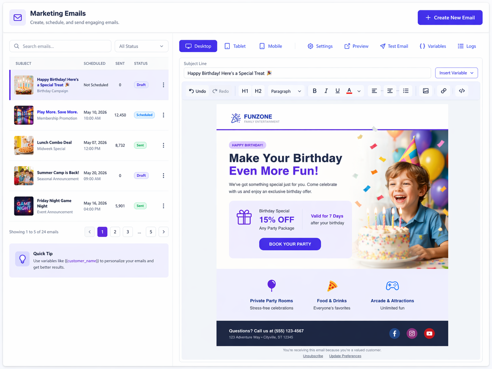The height and width of the screenshot is (369, 492).
Task: Apply the bulleted list icon
Action: (x=405, y=91)
